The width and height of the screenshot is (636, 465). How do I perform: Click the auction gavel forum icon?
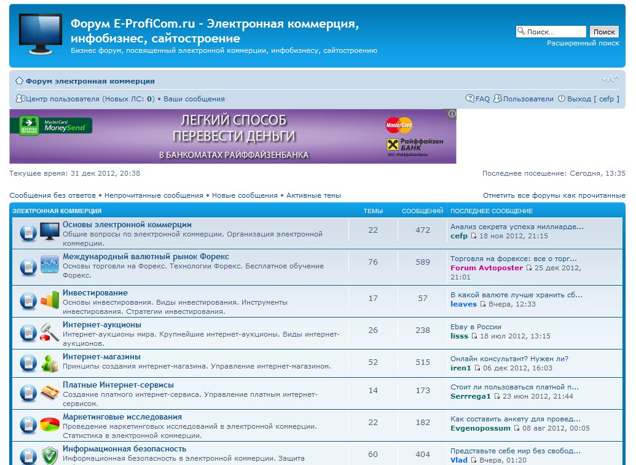[x=50, y=332]
